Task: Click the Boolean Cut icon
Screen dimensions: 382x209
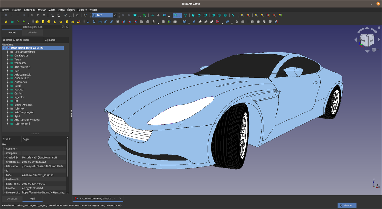Action: pos(200,22)
